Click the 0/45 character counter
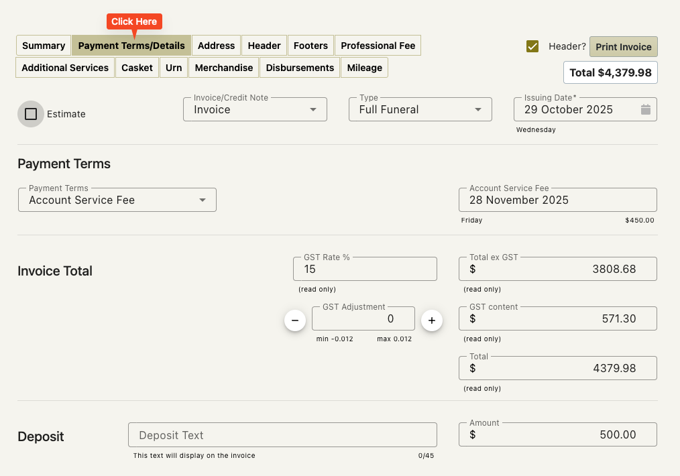Image resolution: width=680 pixels, height=476 pixels. pyautogui.click(x=426, y=456)
